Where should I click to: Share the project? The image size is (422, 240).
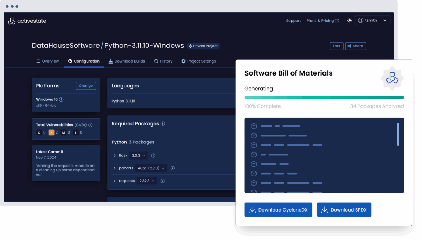click(x=356, y=46)
